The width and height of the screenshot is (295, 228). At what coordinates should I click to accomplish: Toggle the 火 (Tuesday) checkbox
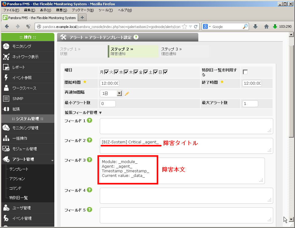pyautogui.click(x=116, y=72)
